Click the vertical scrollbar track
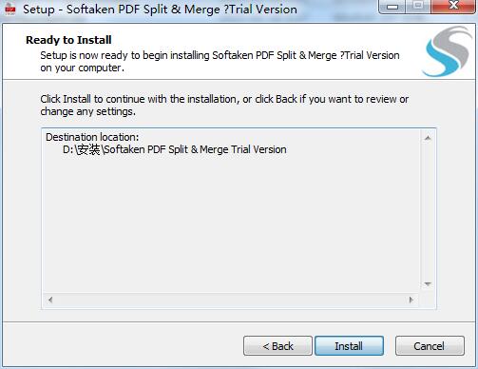This screenshot has width=478, height=369. [428, 211]
